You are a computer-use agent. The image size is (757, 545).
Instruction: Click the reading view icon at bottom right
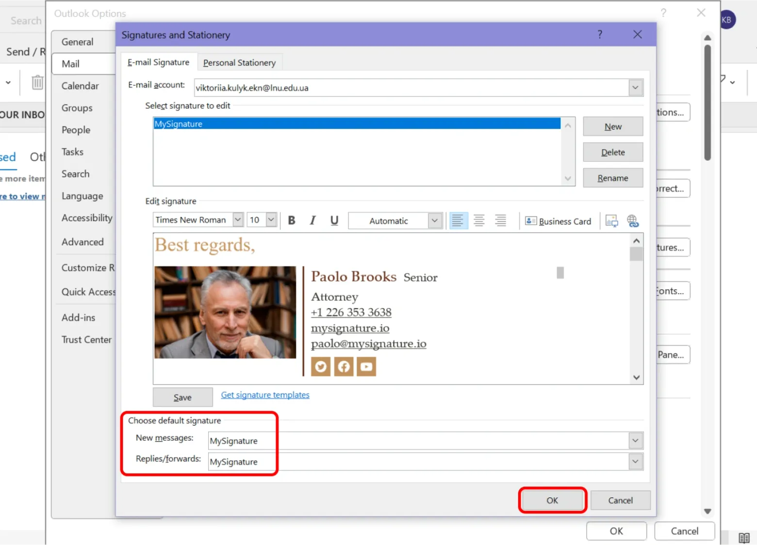click(x=744, y=538)
